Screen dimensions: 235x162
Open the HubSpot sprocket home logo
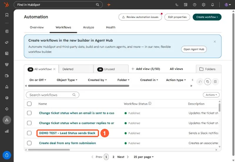coord(6,5)
